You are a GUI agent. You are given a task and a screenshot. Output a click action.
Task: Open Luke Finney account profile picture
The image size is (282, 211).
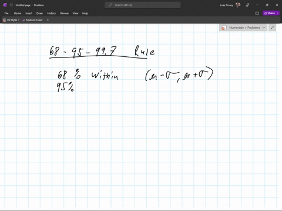pos(238,5)
